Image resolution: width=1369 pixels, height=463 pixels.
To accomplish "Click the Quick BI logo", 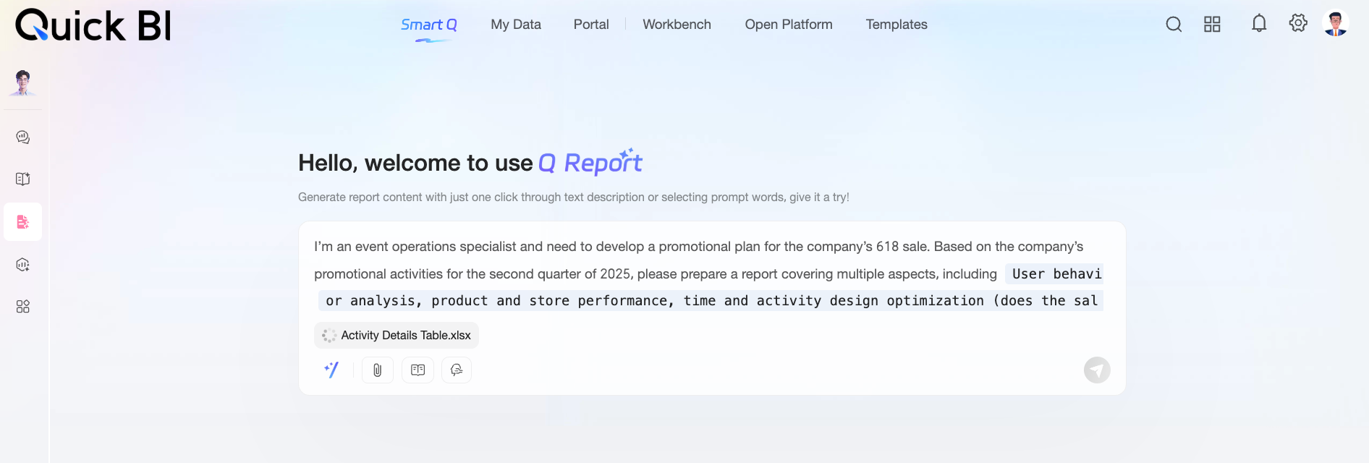I will coord(93,25).
